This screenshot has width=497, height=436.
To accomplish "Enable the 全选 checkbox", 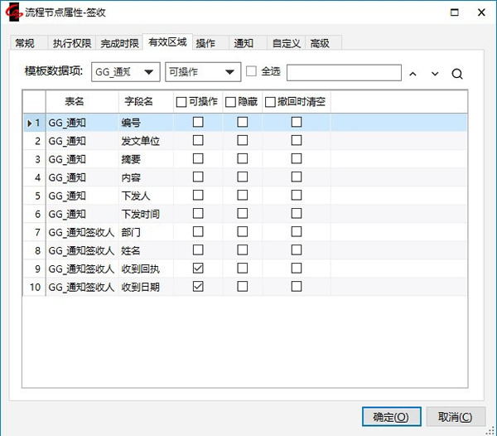I will (251, 71).
